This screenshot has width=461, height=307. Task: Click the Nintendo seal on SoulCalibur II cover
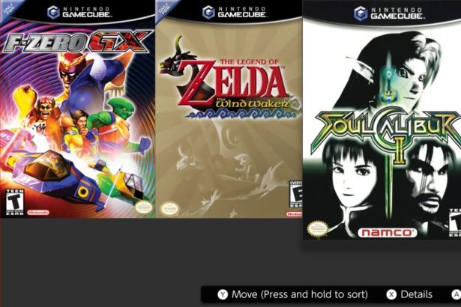coord(317,228)
